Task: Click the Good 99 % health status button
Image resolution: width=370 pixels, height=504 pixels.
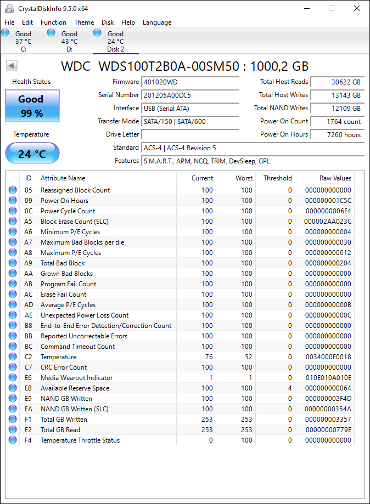Action: pos(32,106)
